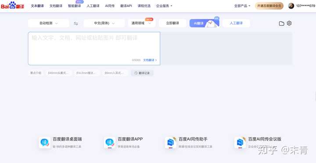Select the first history chip
The height and width of the screenshot is (163, 316).
[x=36, y=73]
